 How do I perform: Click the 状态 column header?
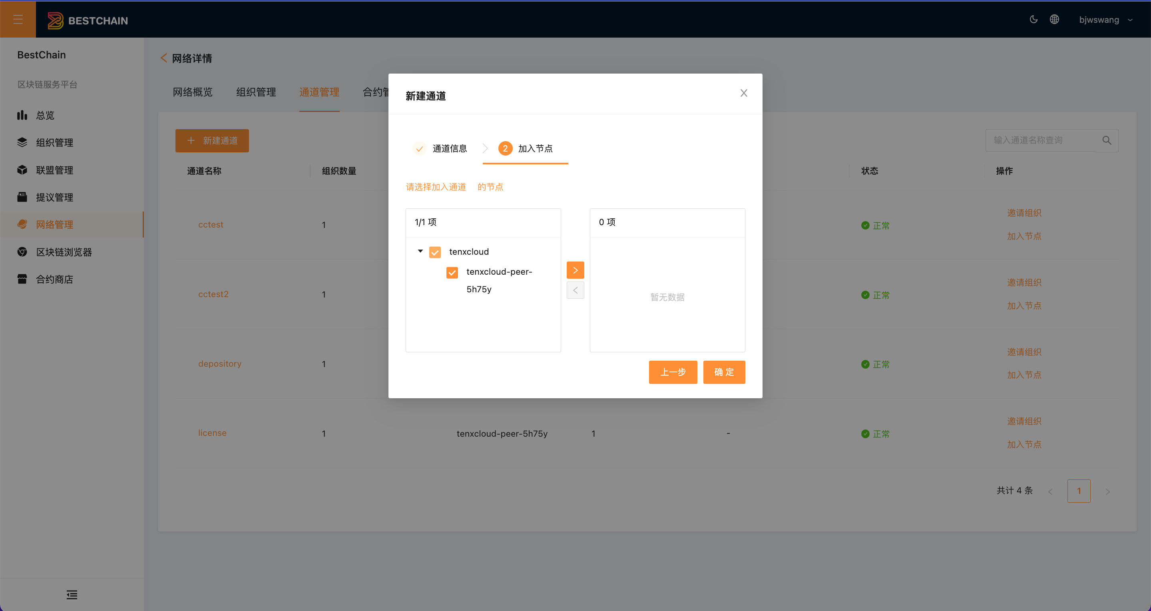870,171
